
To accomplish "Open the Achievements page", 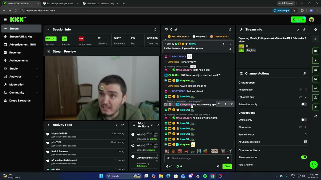I will click(x=21, y=60).
